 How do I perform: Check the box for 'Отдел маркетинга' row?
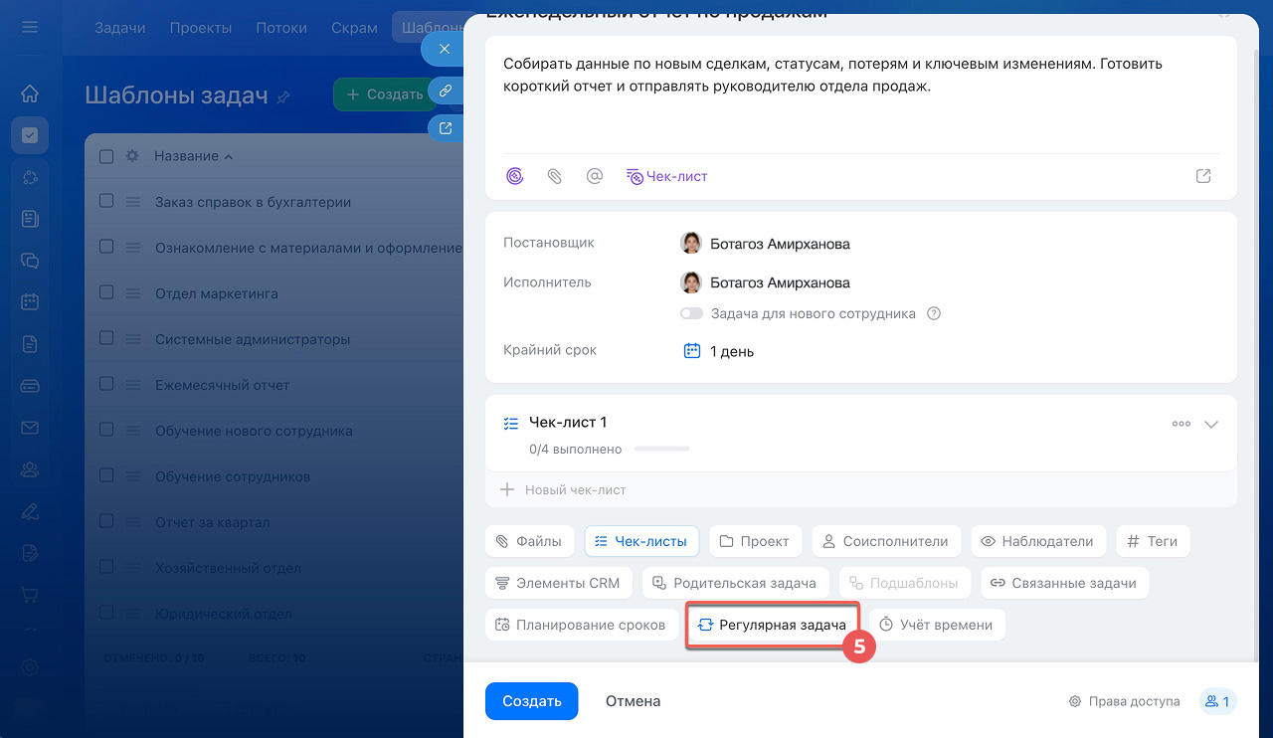tap(106, 293)
